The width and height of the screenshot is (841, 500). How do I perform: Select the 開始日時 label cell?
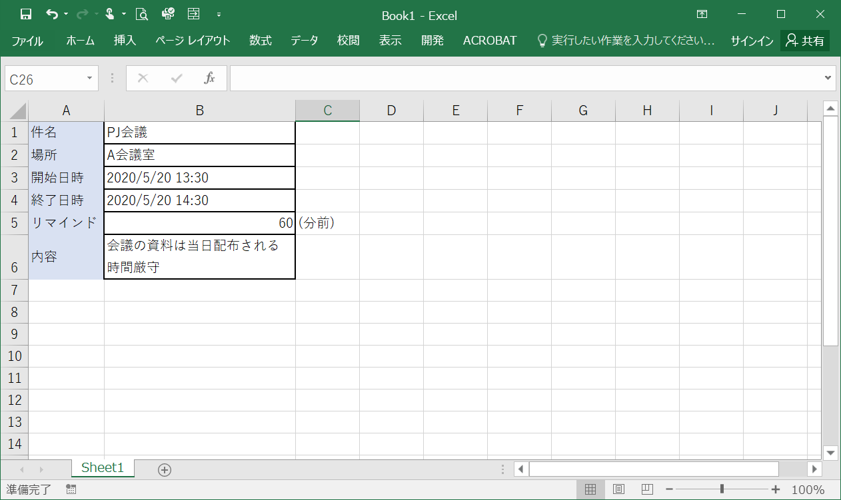point(66,178)
